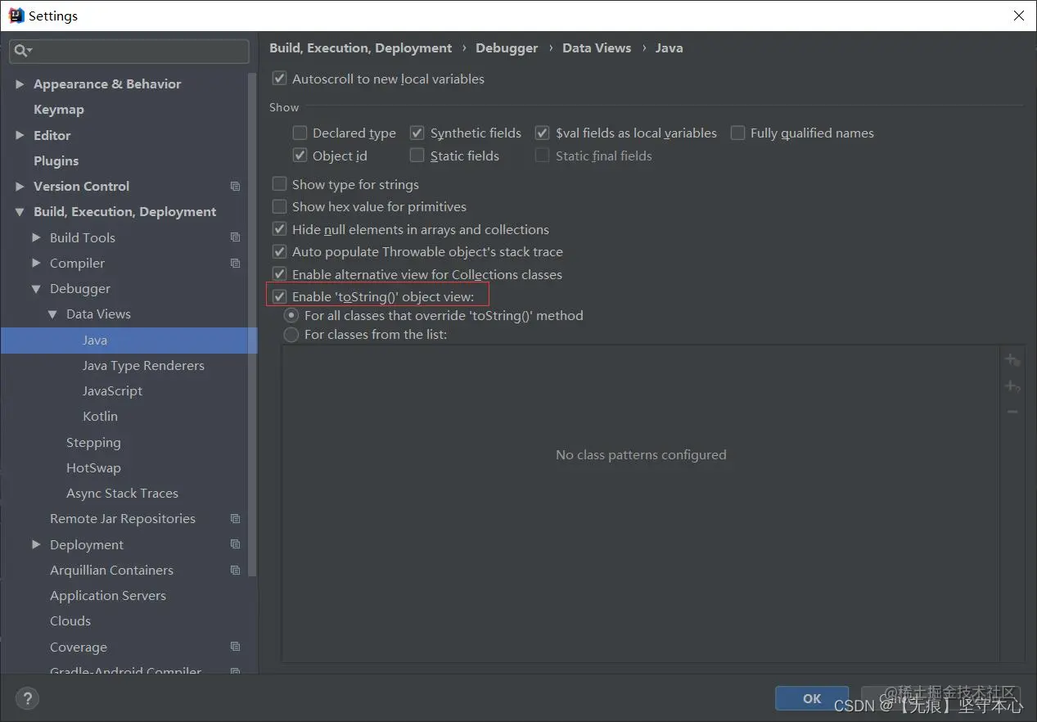This screenshot has width=1037, height=722.
Task: Open the Clouds settings
Action: tap(70, 621)
